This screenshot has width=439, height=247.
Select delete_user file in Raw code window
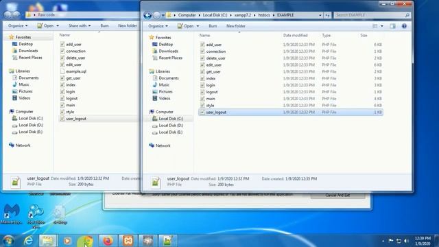pos(75,58)
